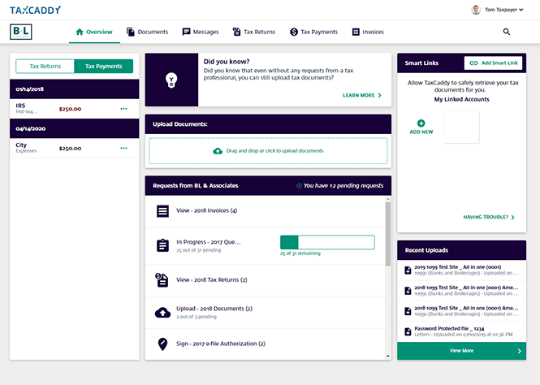Click the View More button
This screenshot has height=385, width=540.
point(461,351)
